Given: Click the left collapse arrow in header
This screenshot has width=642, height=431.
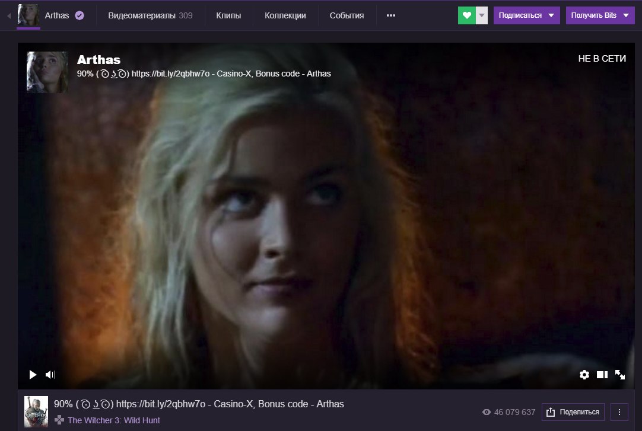Looking at the screenshot, I should pos(9,15).
